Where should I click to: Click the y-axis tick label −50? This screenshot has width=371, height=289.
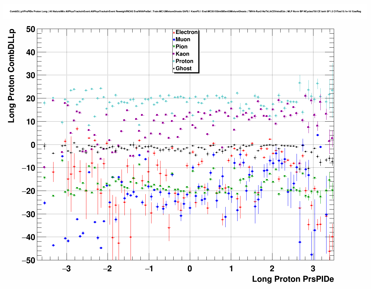(x=28, y=261)
